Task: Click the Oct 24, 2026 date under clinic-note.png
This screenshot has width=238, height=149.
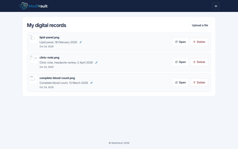Action: [47, 67]
